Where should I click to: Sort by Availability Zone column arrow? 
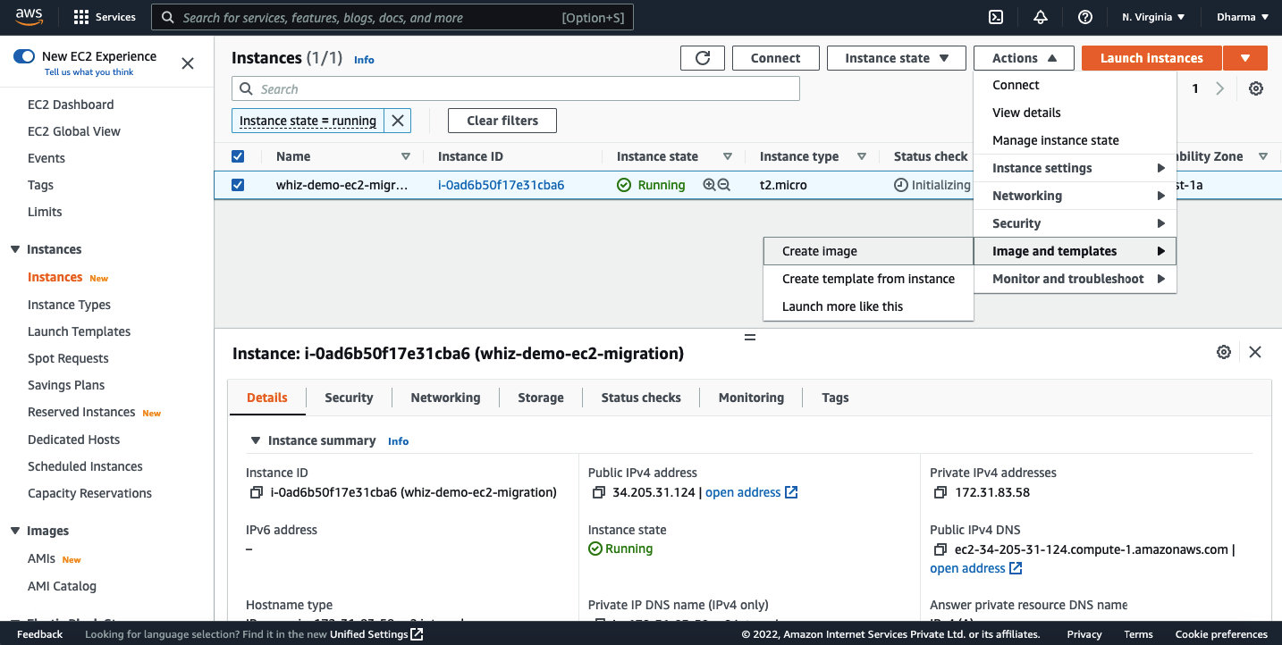pos(1263,156)
